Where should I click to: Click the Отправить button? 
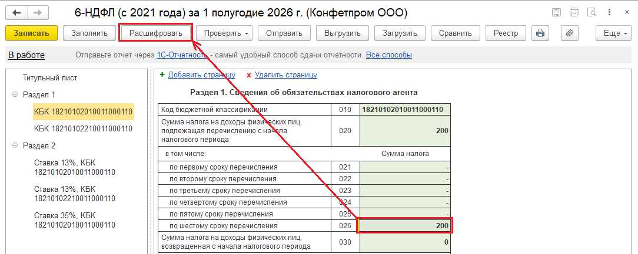284,33
